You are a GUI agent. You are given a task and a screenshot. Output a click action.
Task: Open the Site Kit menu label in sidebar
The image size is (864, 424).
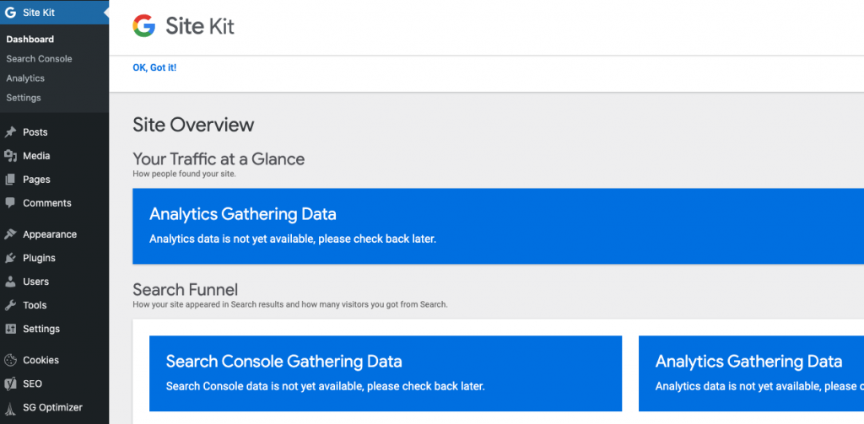coord(39,13)
